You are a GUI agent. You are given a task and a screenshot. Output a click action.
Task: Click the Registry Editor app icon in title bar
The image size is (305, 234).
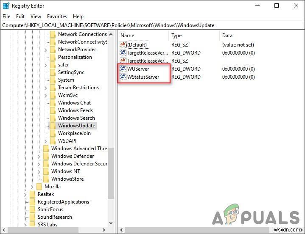coord(6,6)
